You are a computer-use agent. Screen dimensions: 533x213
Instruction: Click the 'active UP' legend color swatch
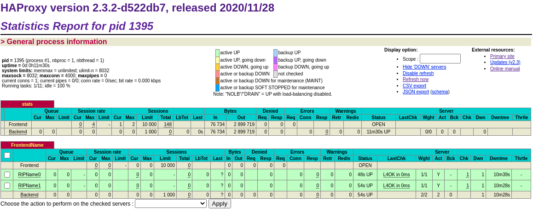tap(218, 53)
